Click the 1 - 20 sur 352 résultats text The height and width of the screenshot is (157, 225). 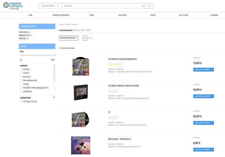point(67,48)
